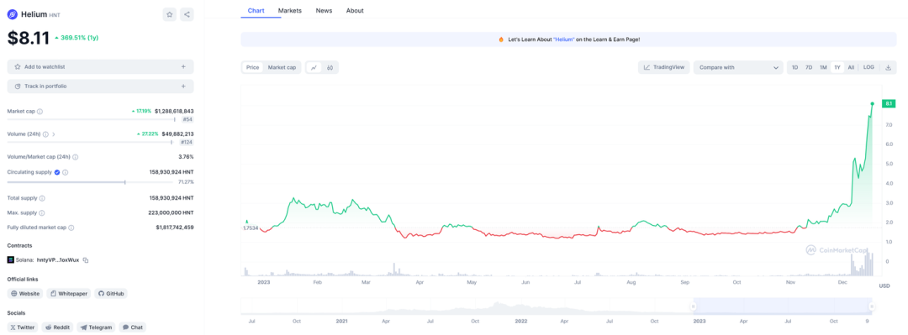Viewport: 908px width, 335px height.
Task: Copy the Solana contract address icon
Action: point(85,259)
